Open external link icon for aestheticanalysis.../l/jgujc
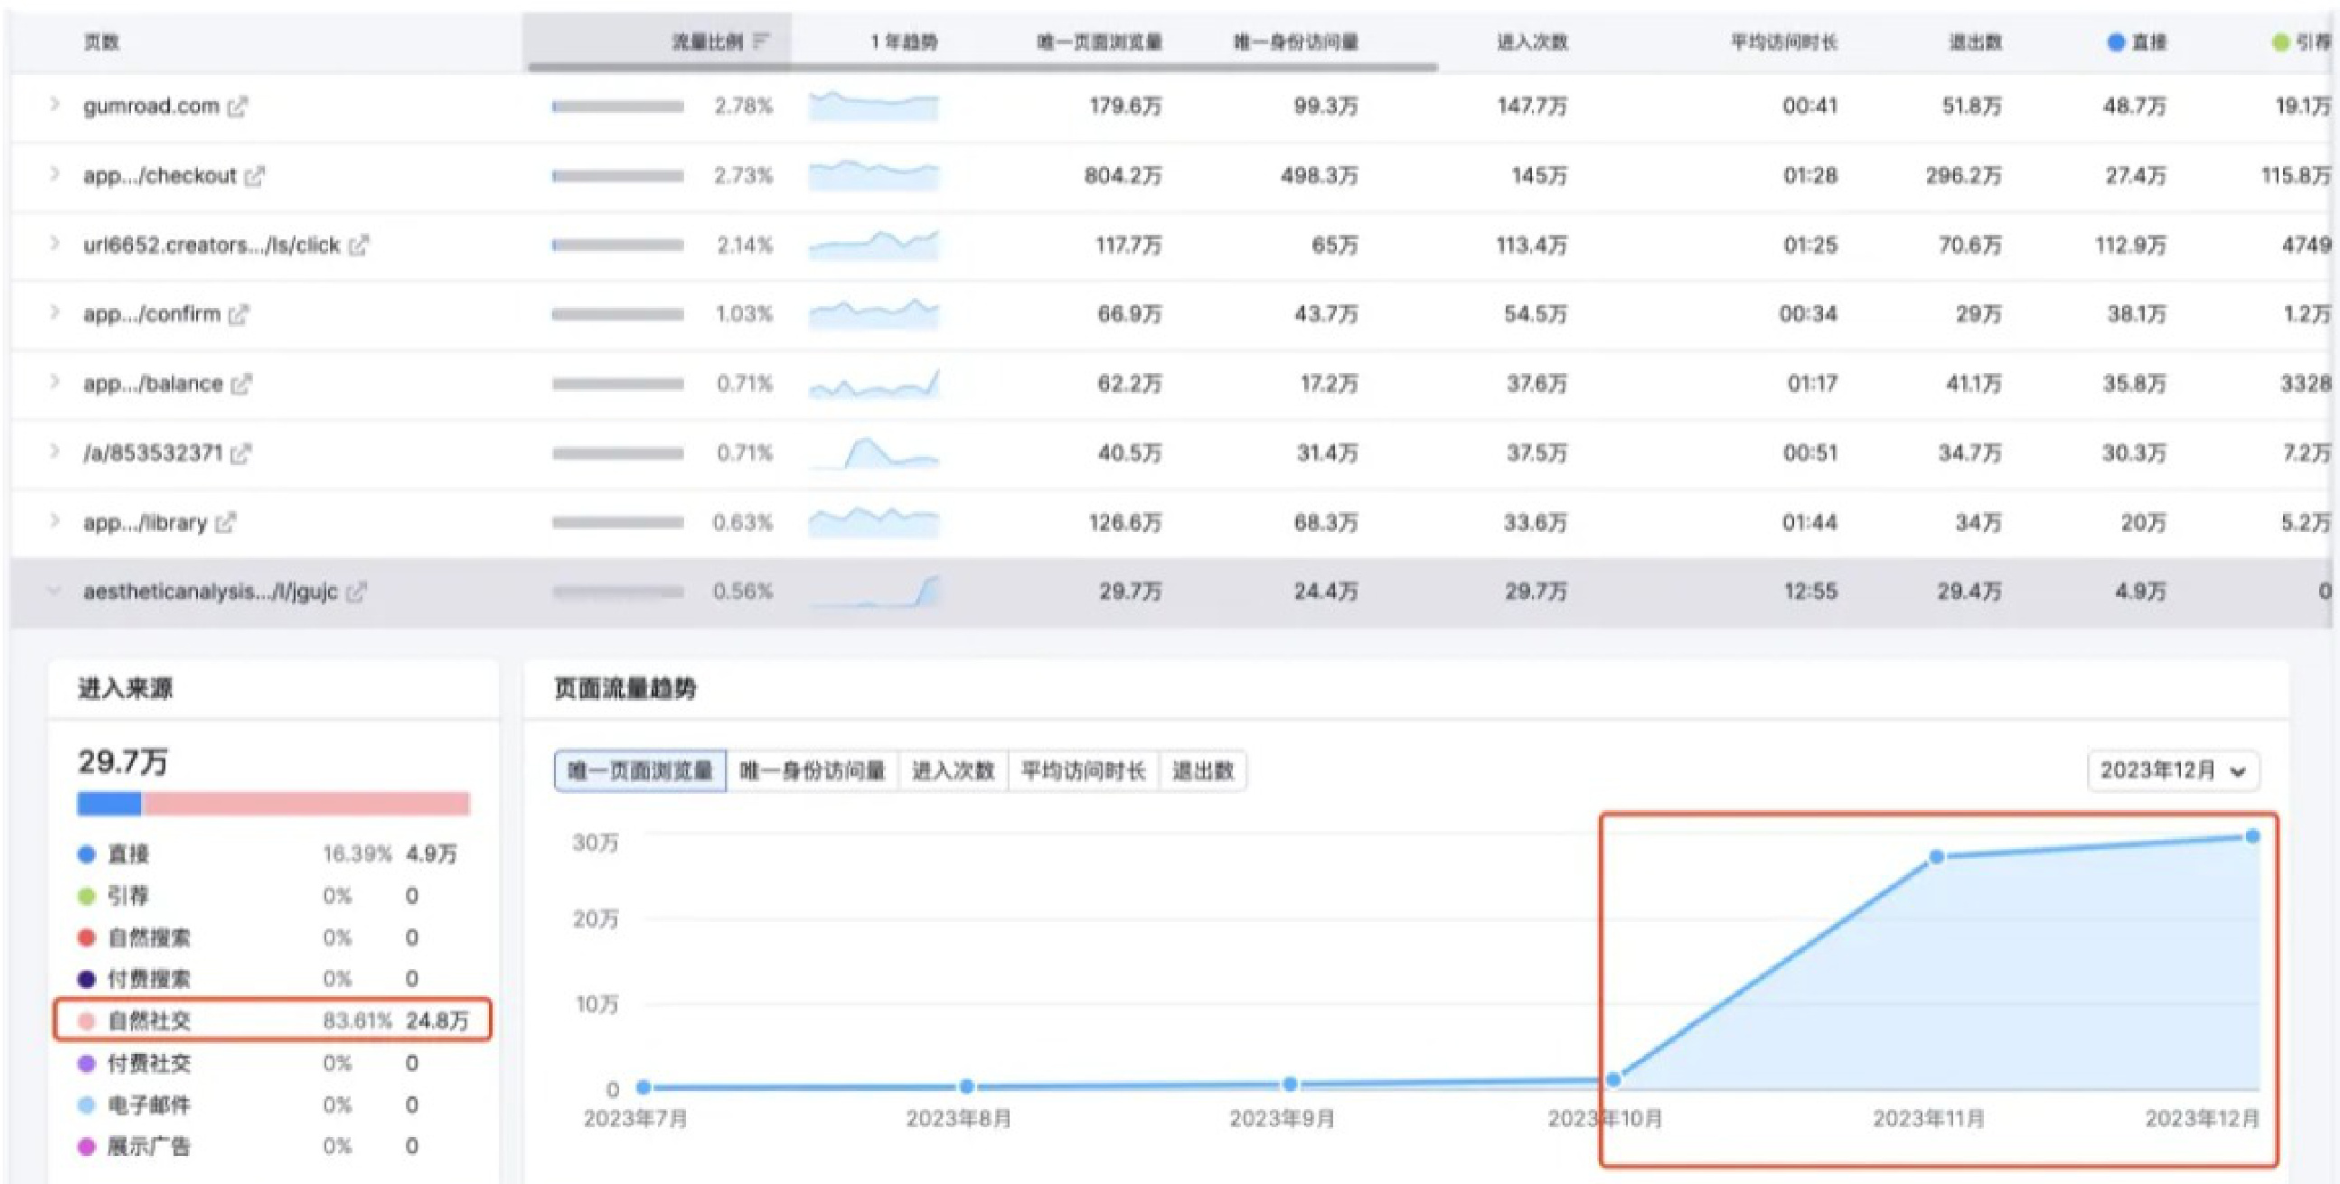 (356, 592)
